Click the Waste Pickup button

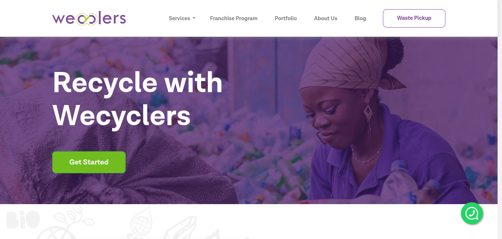(x=414, y=18)
